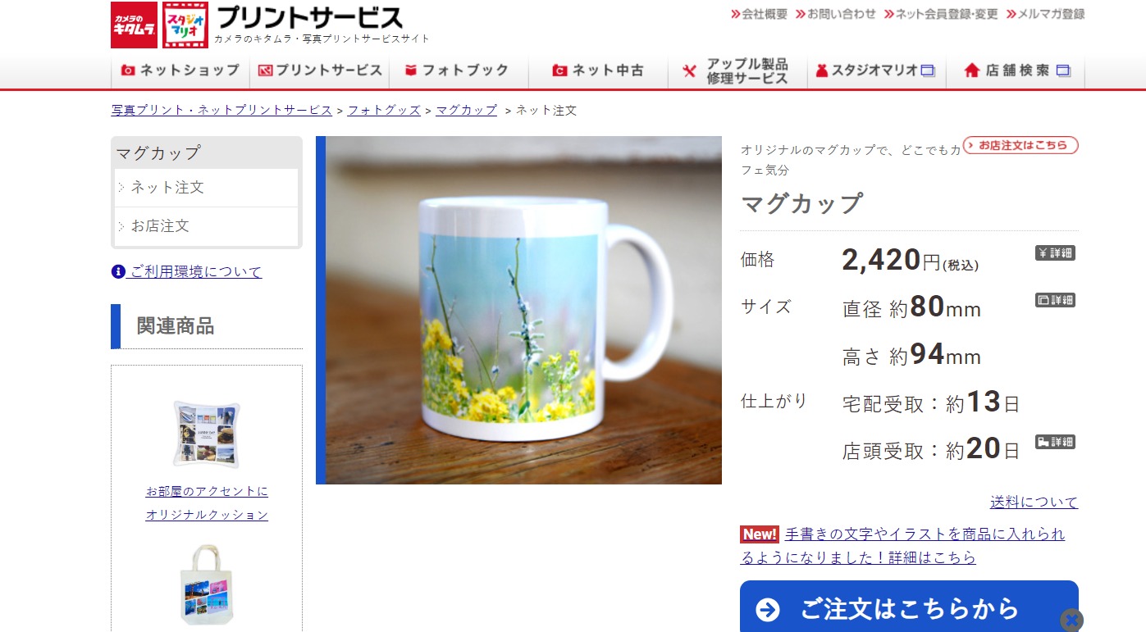This screenshot has height=632, width=1146.
Task: Open the 価格 詳細 badge icon
Action: pos(1055,252)
